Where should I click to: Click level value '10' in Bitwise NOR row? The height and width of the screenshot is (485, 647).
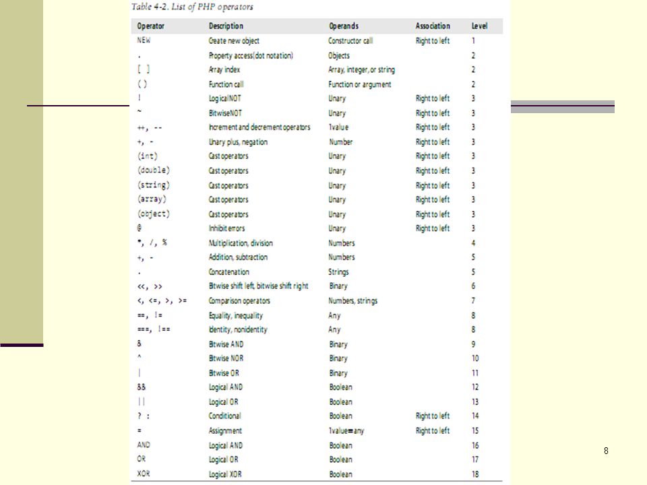475,358
